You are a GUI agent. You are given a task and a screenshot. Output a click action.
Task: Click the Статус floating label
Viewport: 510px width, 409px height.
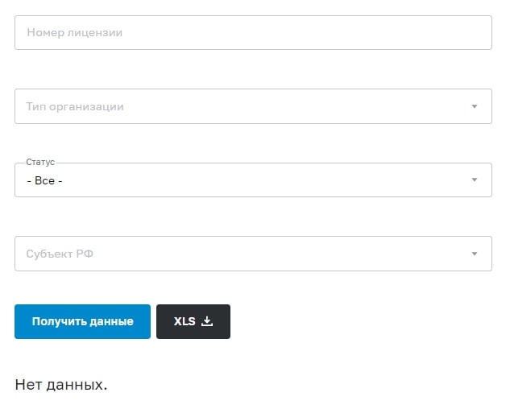[x=40, y=162]
